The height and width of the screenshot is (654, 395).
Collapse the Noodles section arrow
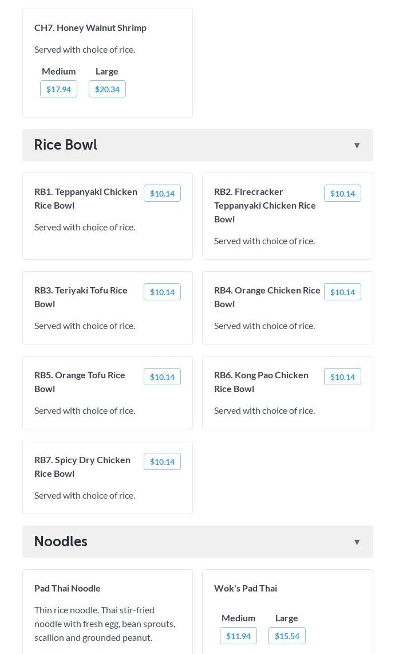tap(357, 542)
